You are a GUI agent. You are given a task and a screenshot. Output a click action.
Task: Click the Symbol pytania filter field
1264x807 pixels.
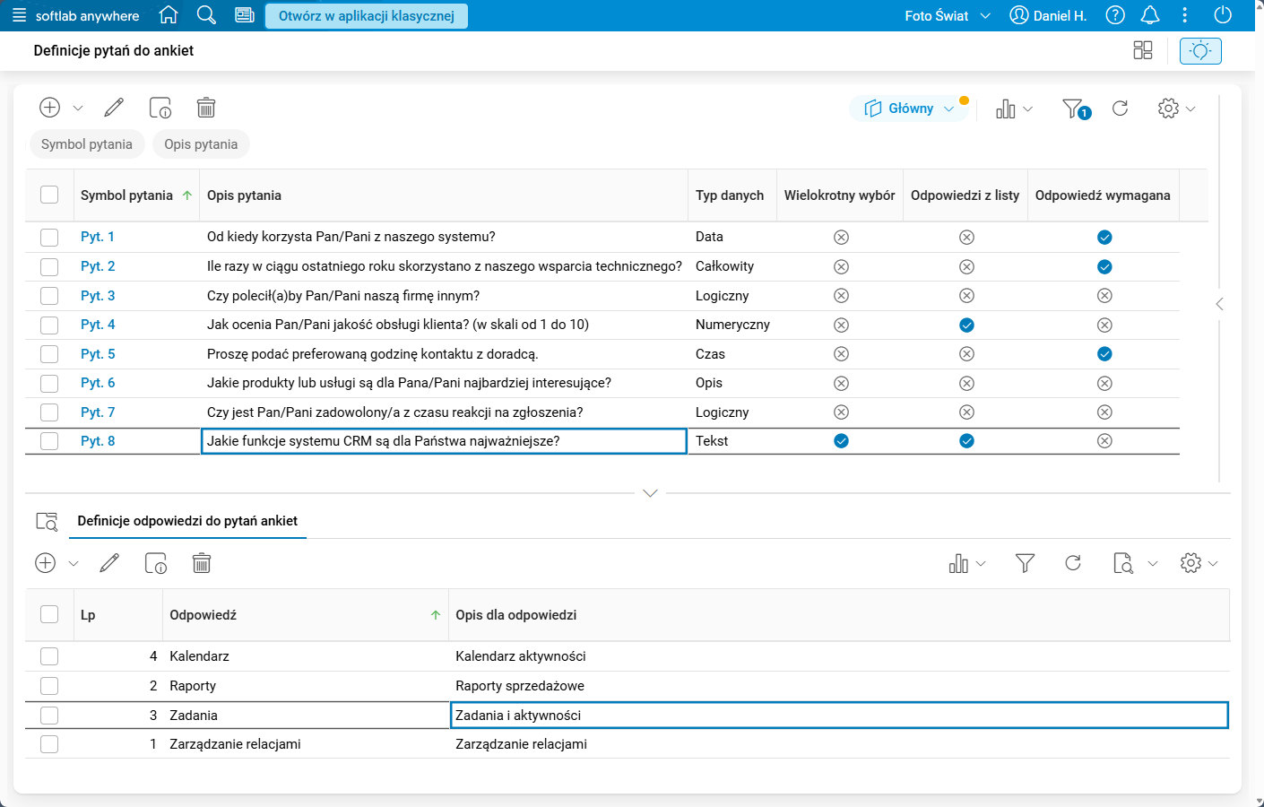(x=87, y=144)
